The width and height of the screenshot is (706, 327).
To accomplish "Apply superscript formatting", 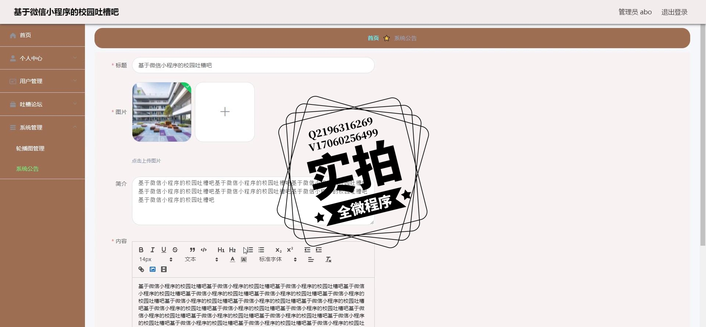I will 290,250.
